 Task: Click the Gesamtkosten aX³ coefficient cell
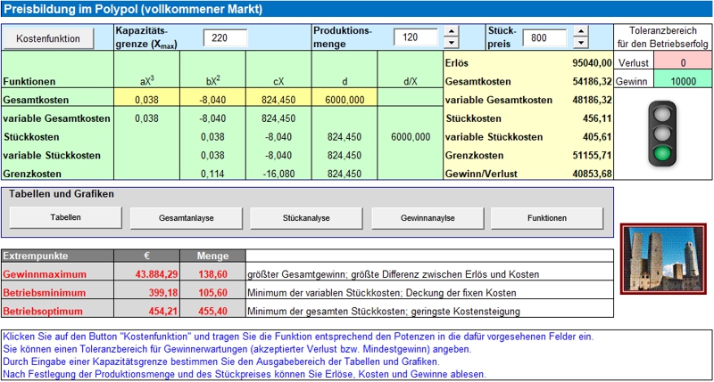coord(146,100)
